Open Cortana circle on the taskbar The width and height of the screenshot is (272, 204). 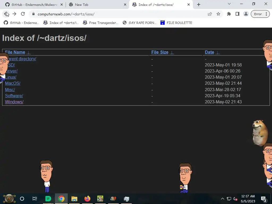click(x=22, y=199)
